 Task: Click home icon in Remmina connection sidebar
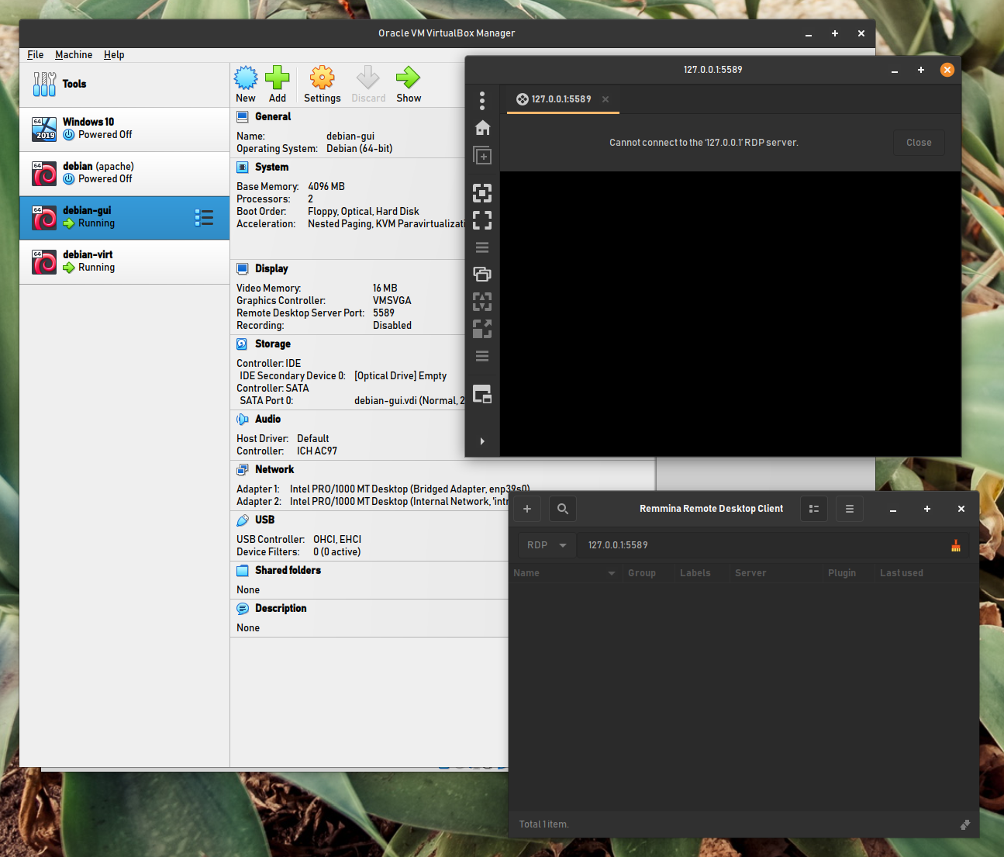click(x=482, y=128)
